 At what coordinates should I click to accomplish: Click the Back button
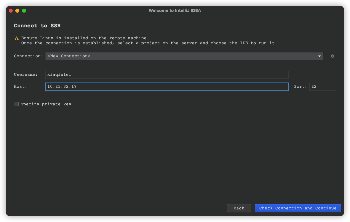coord(239,208)
